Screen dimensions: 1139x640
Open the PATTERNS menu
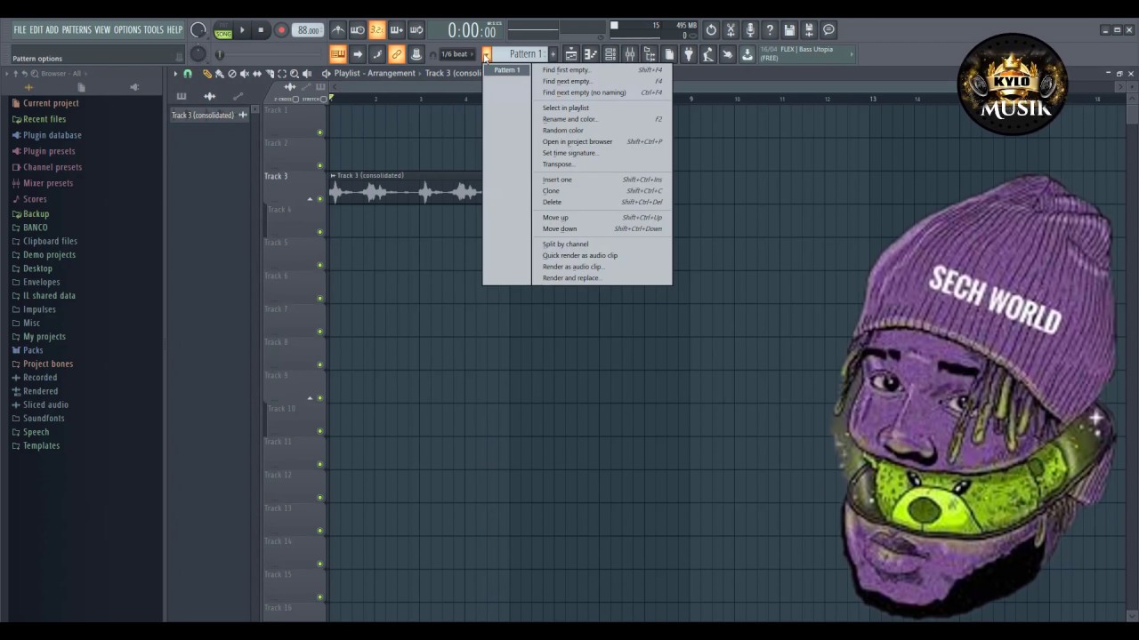pos(77,29)
